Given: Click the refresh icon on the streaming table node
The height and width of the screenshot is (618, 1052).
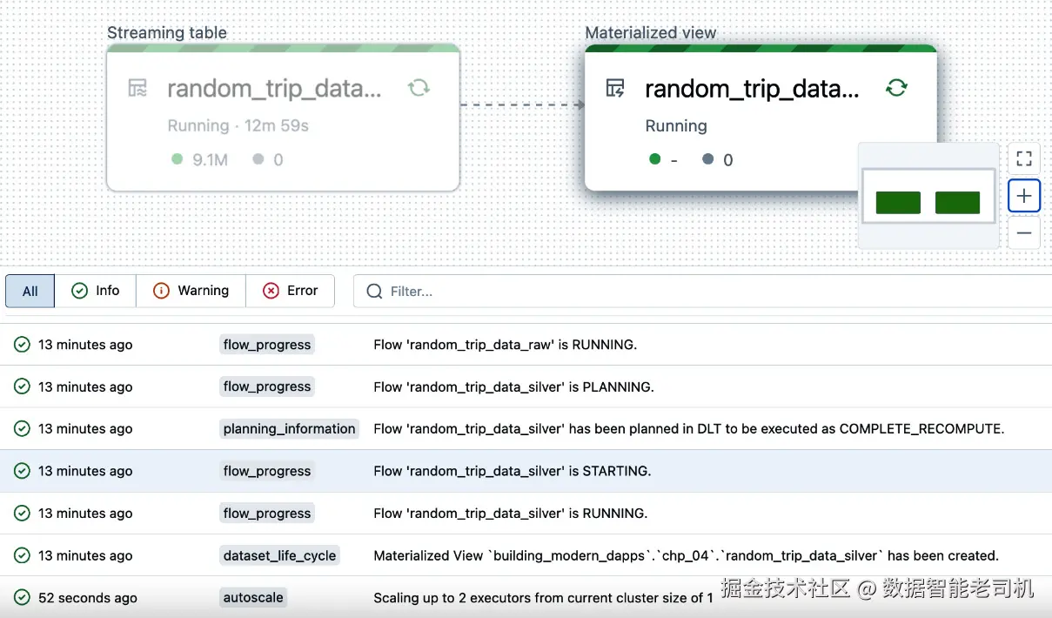Looking at the screenshot, I should pyautogui.click(x=419, y=88).
